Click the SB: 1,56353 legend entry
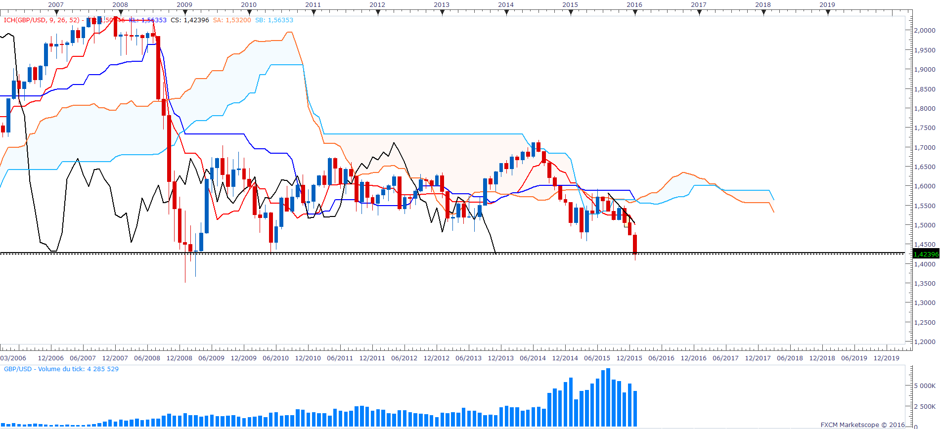 pos(274,20)
